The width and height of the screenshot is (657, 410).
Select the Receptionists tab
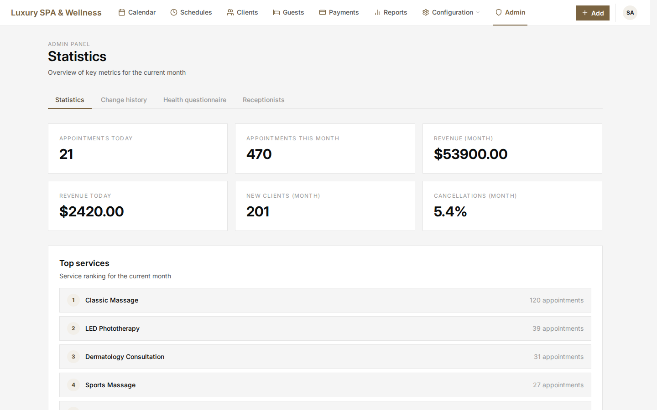tap(263, 100)
